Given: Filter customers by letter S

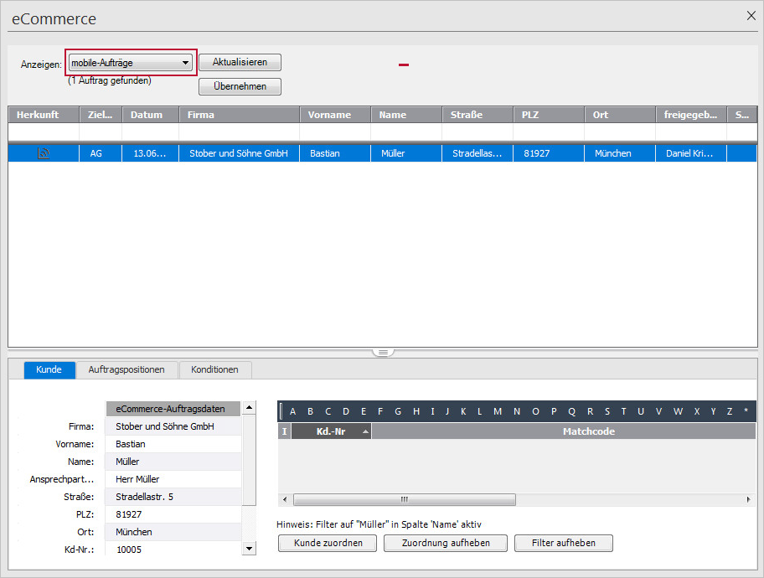Looking at the screenshot, I should pos(607,411).
